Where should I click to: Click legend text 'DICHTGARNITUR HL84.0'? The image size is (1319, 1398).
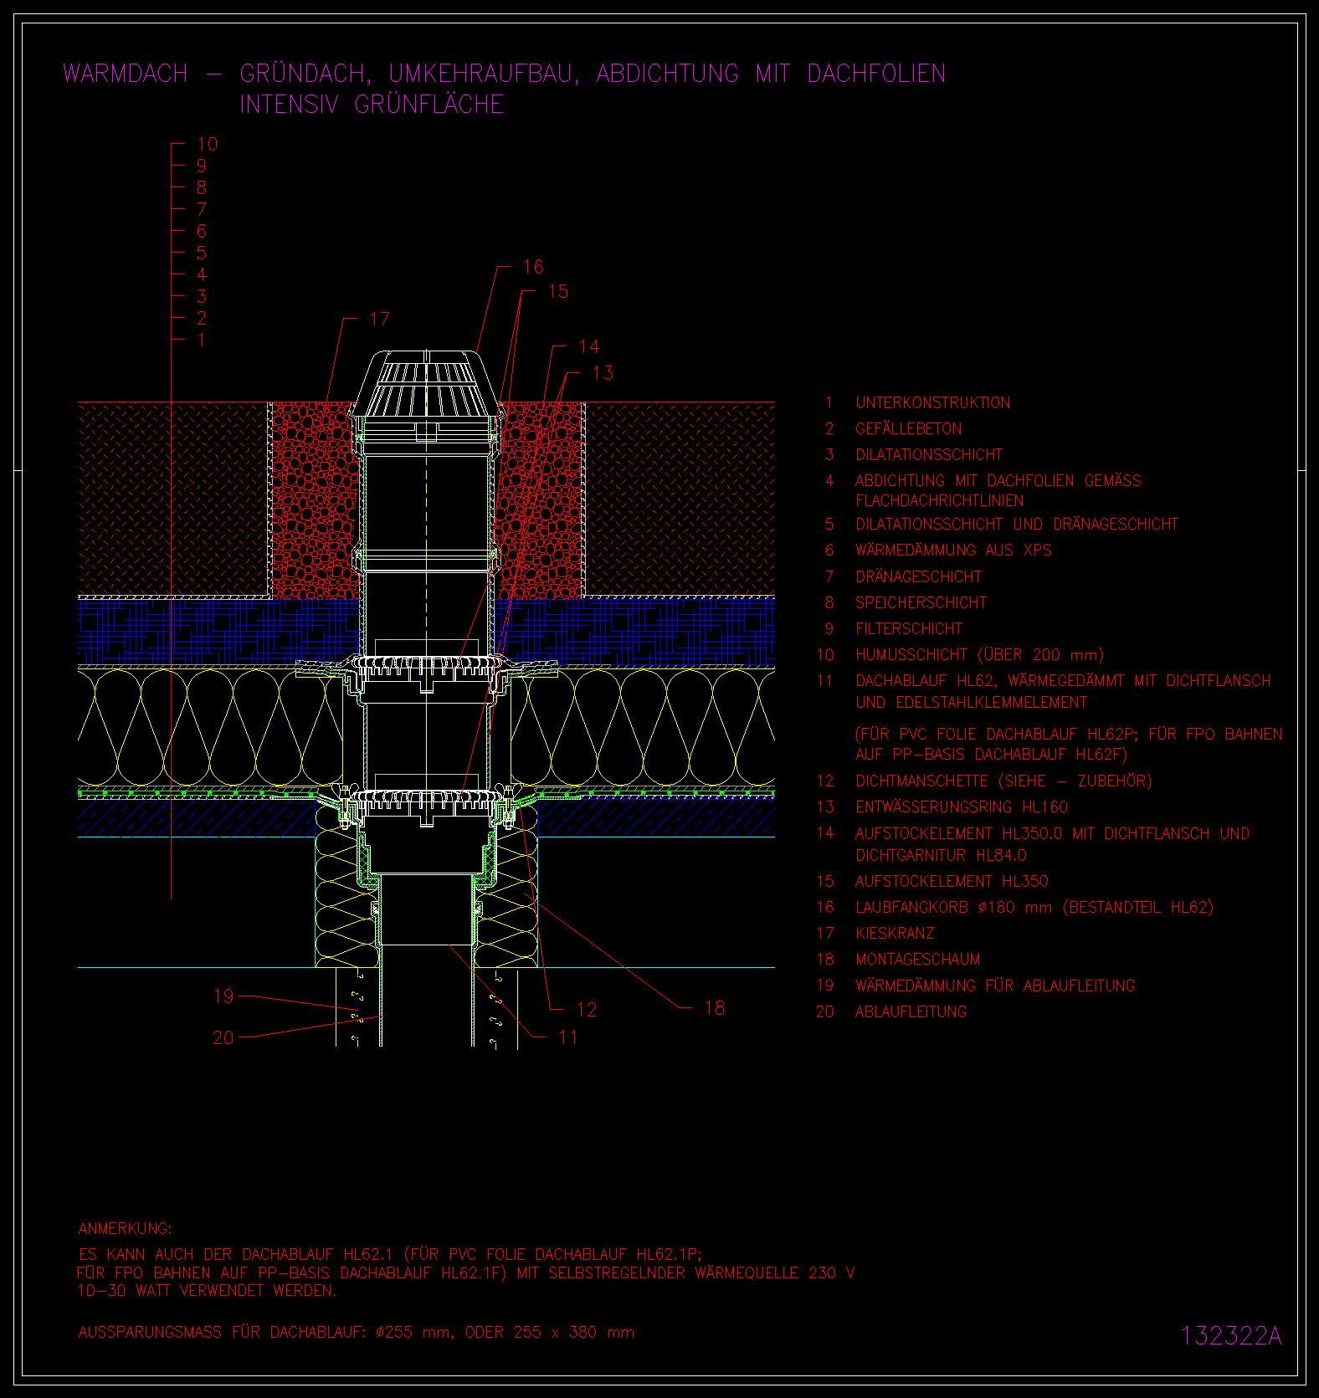pos(941,855)
